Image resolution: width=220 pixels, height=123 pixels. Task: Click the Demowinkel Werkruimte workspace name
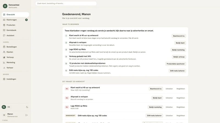tap(14, 6)
